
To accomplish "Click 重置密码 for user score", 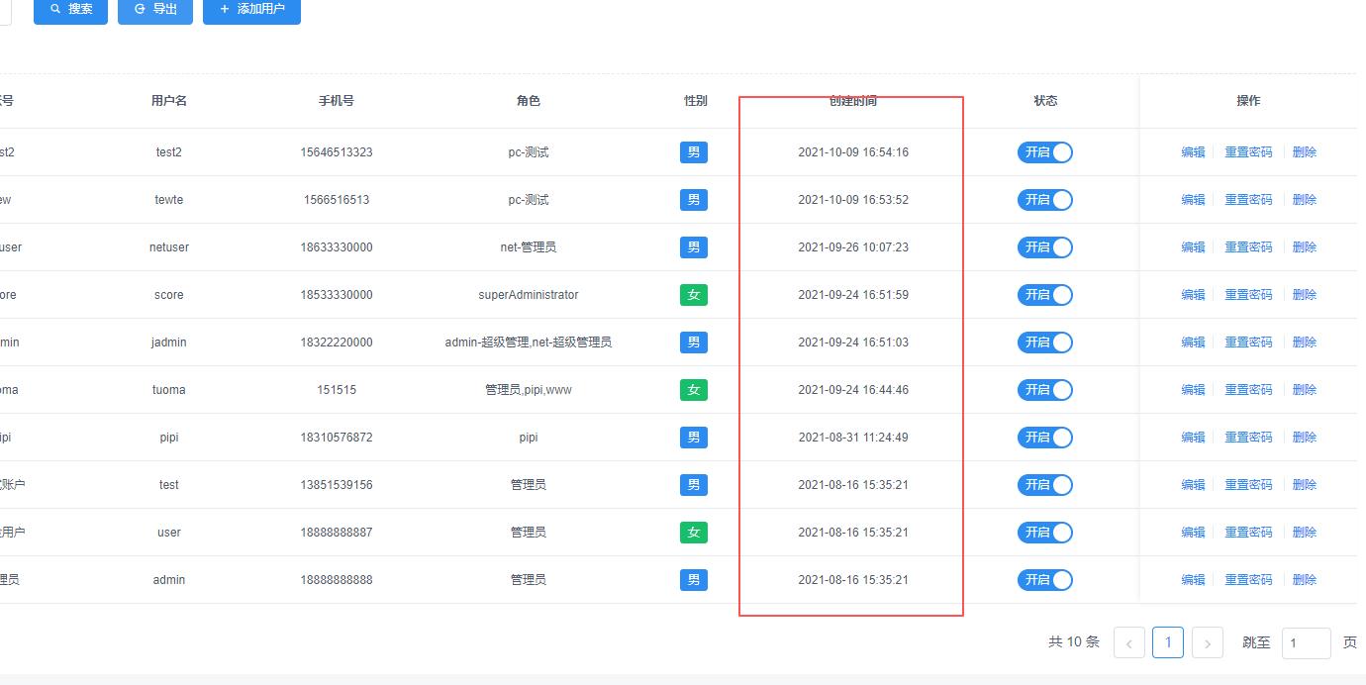I will coord(1248,295).
